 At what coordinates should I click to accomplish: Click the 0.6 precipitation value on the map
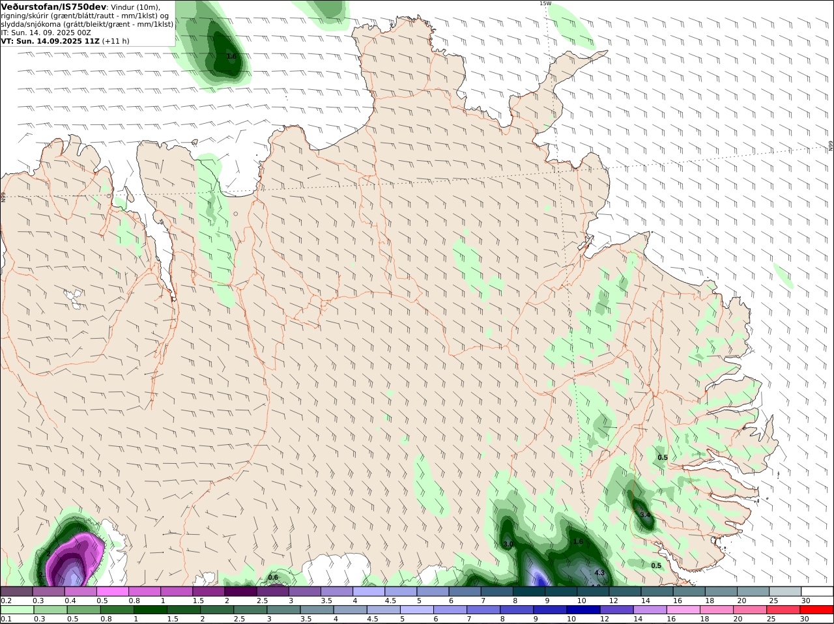pyautogui.click(x=273, y=577)
